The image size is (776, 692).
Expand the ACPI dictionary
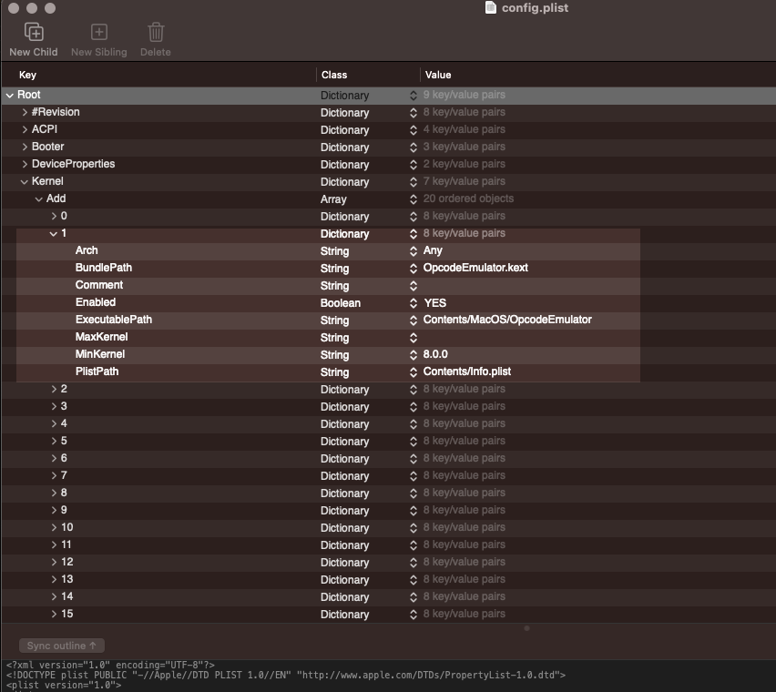25,130
